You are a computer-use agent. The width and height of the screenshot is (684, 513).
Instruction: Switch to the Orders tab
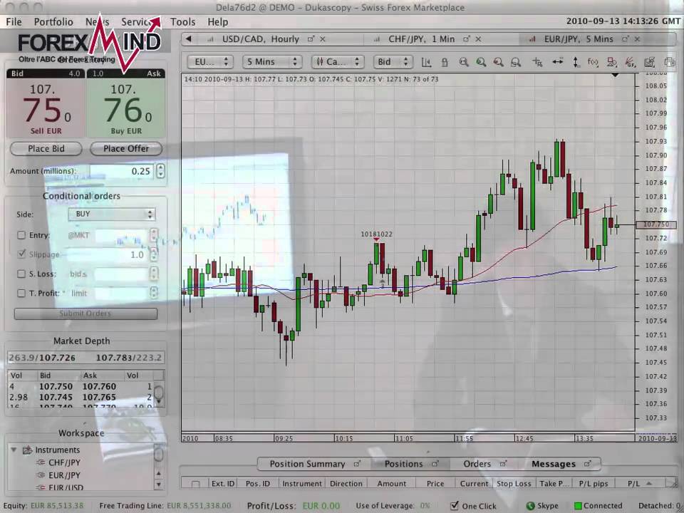point(477,464)
